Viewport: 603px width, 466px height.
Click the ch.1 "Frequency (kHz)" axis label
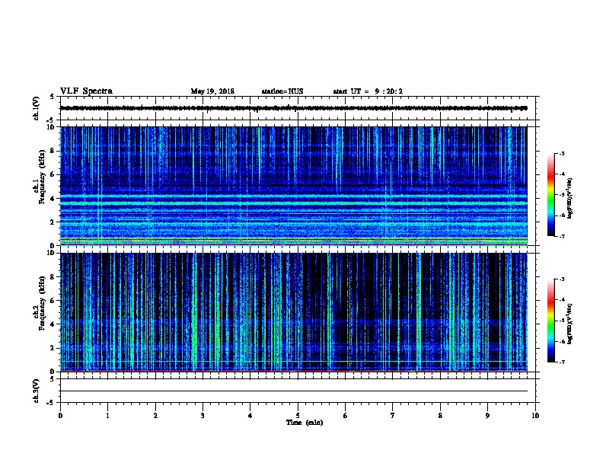(x=42, y=177)
